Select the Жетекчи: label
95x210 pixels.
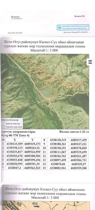tap(15, 17)
